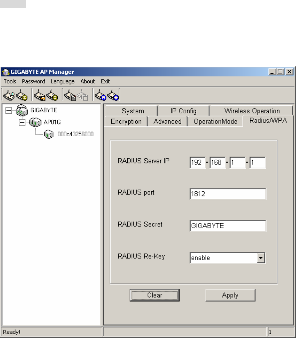The height and width of the screenshot is (338, 296).
Task: Click the RADIUS Re-Key label
Action: click(141, 256)
